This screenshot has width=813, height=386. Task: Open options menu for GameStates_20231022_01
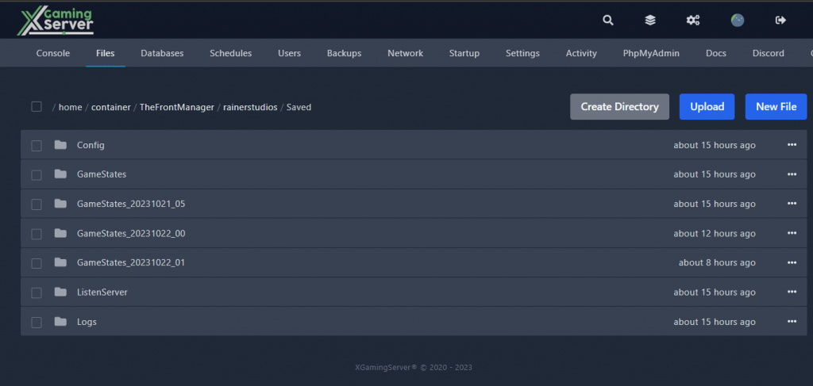[x=792, y=262]
